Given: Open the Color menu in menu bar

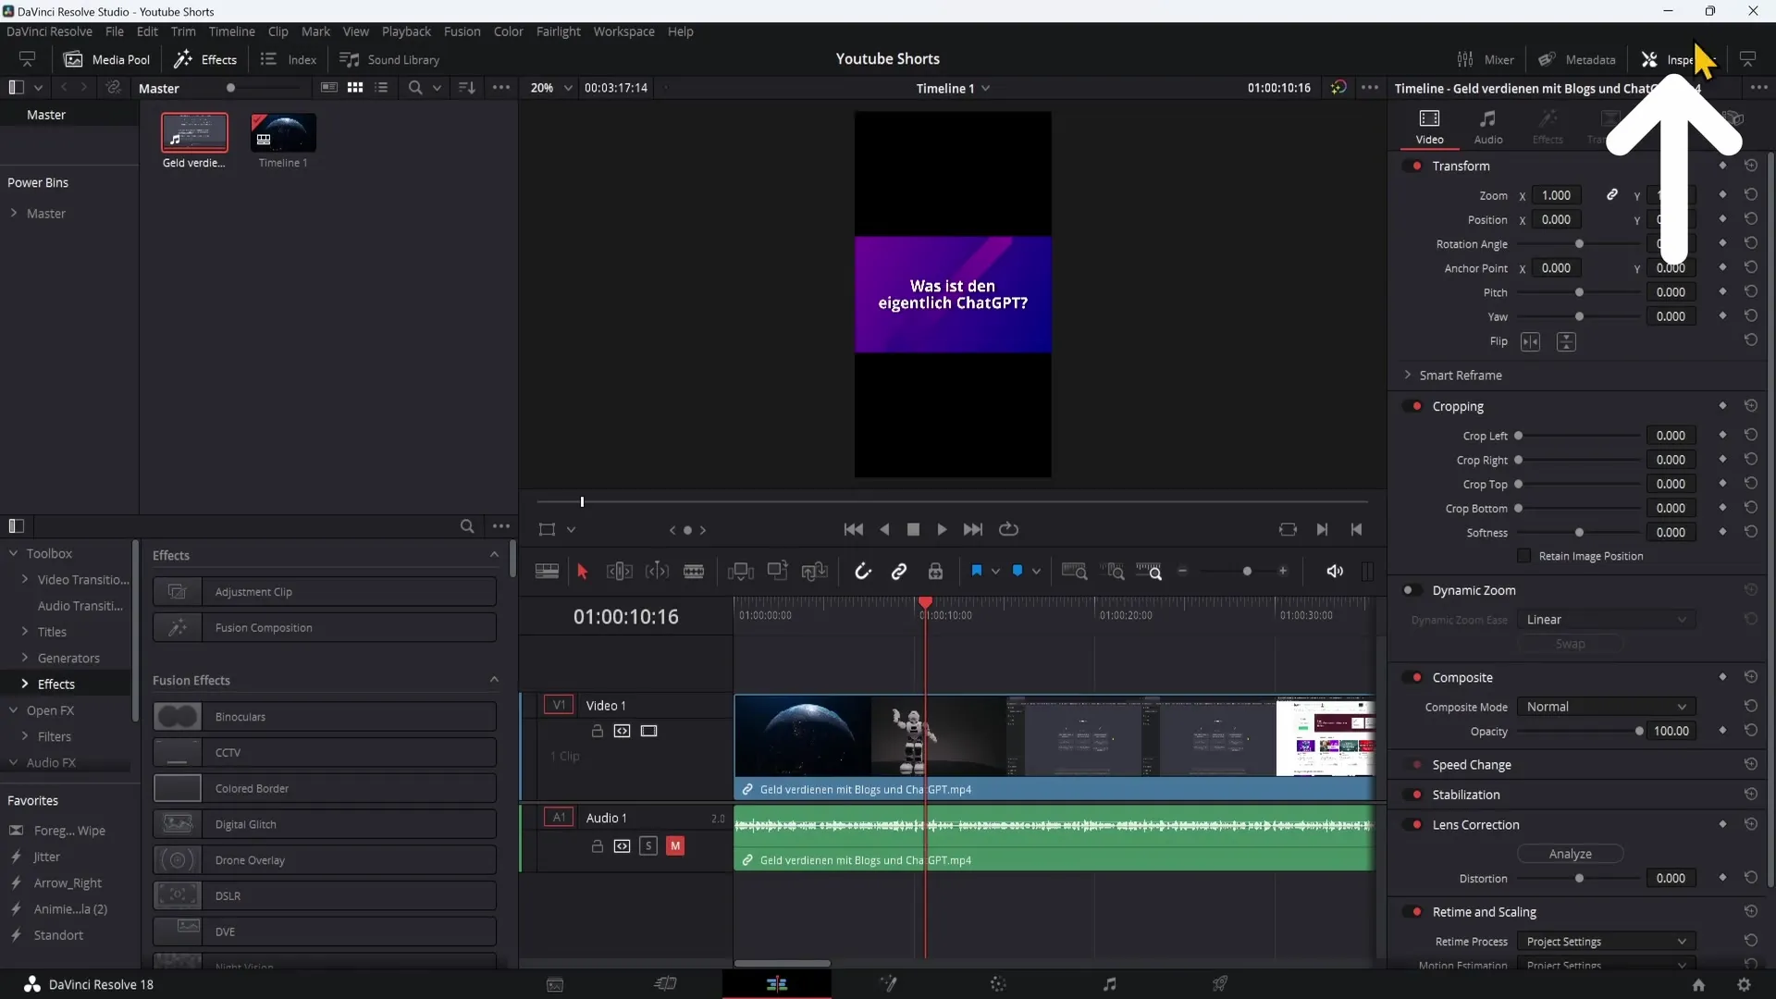Looking at the screenshot, I should (x=509, y=31).
